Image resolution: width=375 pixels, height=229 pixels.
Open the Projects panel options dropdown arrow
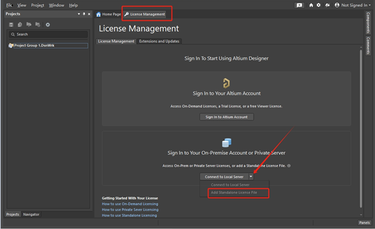[x=79, y=14]
